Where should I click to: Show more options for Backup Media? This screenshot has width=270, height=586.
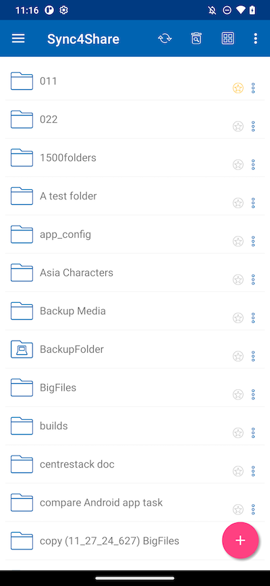pyautogui.click(x=253, y=318)
